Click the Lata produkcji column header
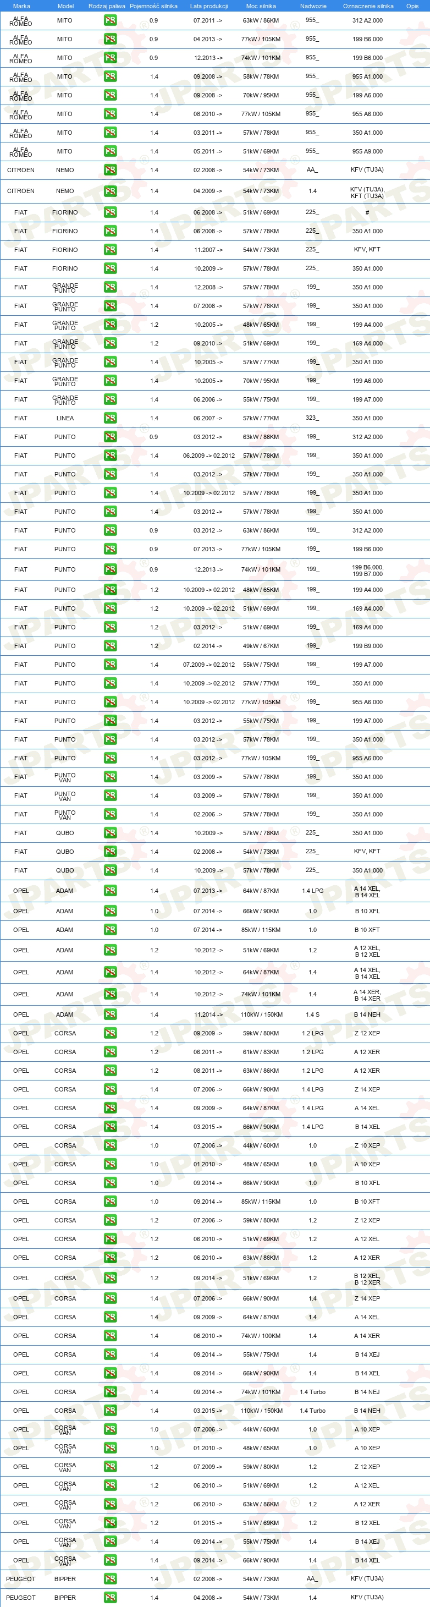 click(209, 6)
